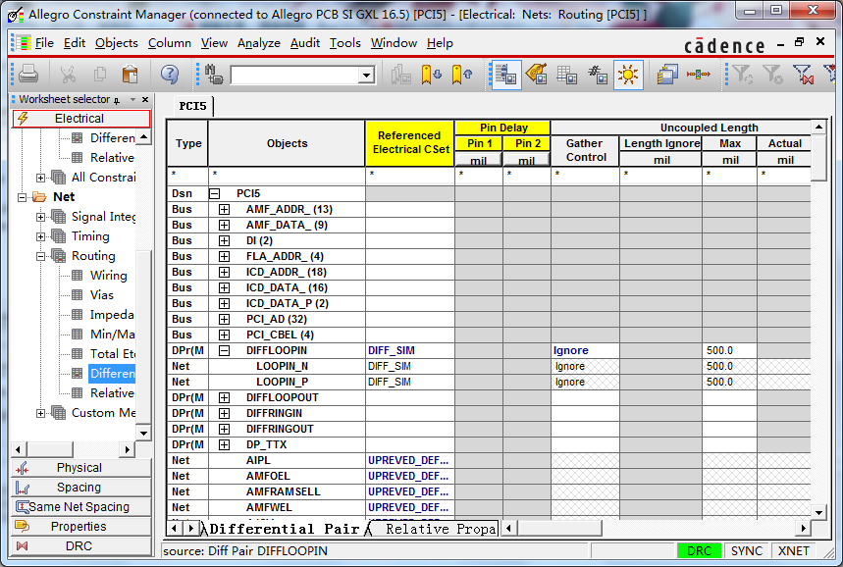Expand the Custom Measurements tree node
The image size is (843, 567).
[x=41, y=413]
